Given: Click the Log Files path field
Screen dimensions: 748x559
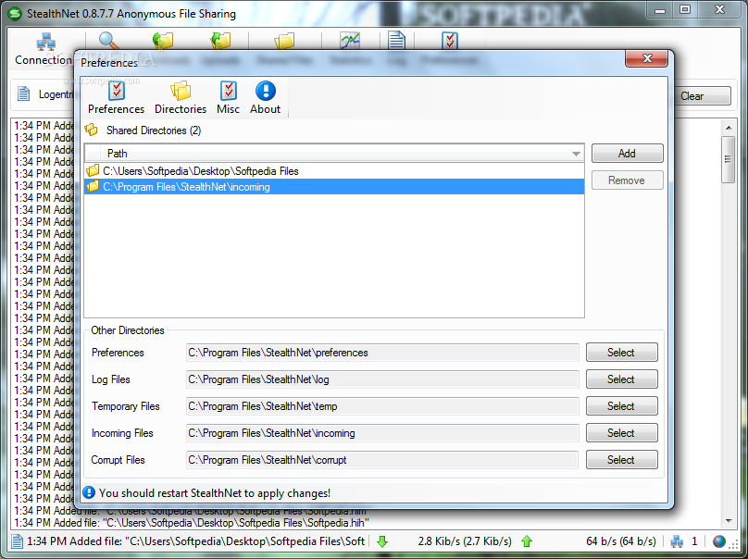Looking at the screenshot, I should (382, 379).
